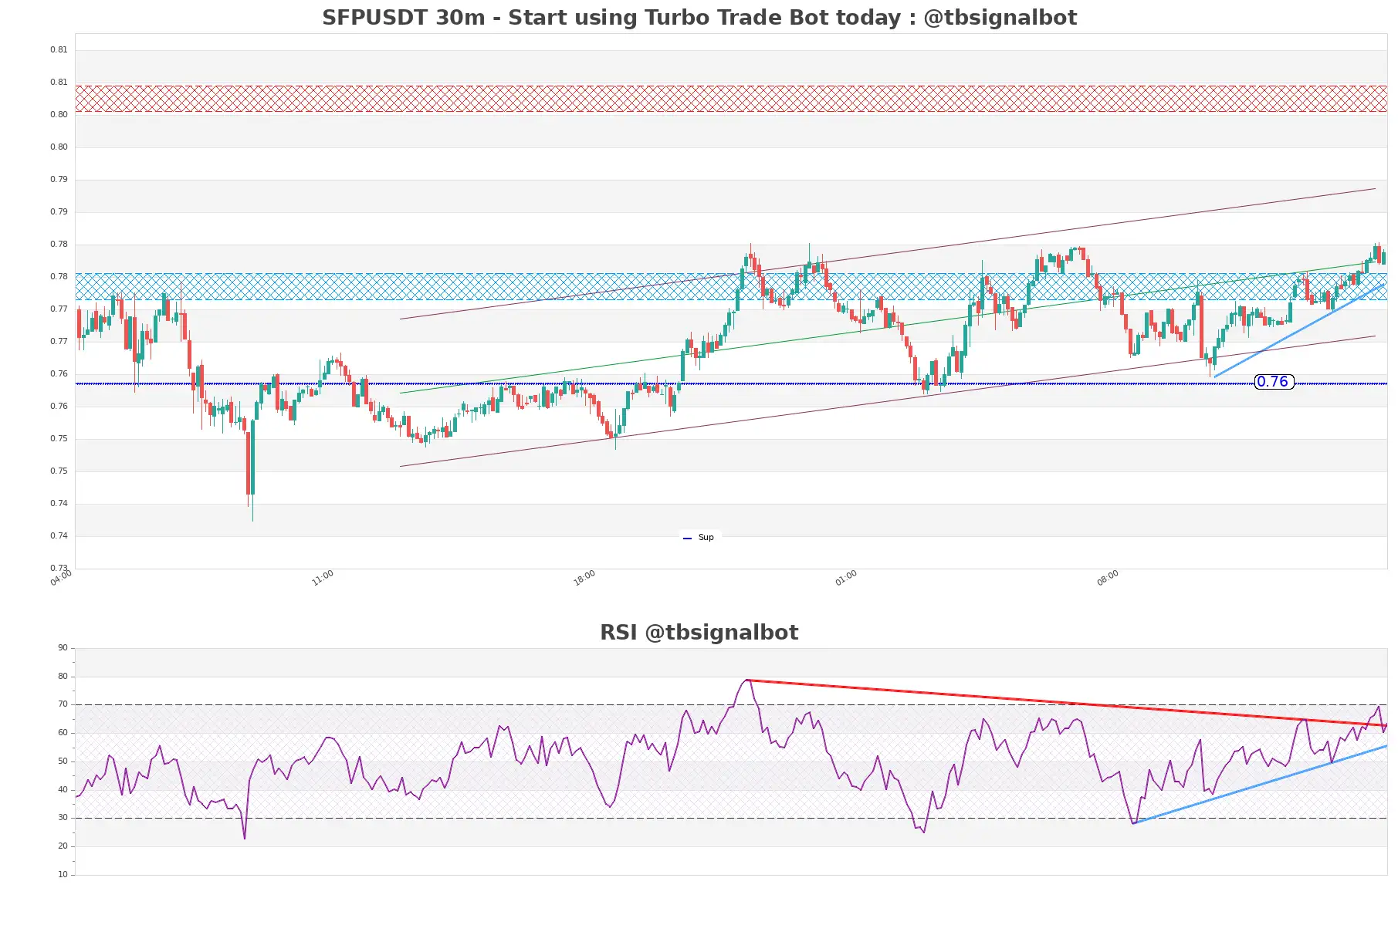Click the red hatched resistance zone
This screenshot has width=1398, height=932.
[x=731, y=99]
